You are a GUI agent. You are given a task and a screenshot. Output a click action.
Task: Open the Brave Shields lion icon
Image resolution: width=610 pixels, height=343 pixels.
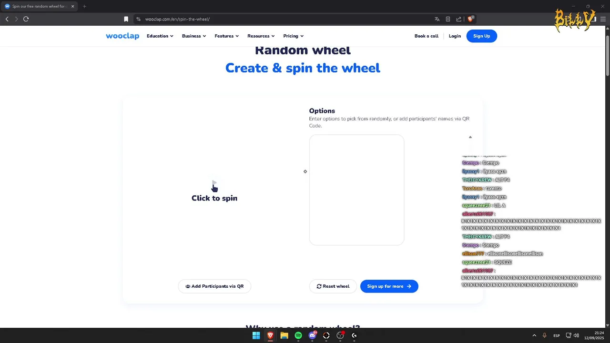click(x=470, y=19)
